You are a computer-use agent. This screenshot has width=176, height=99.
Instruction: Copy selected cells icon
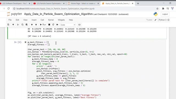click(23, 24)
